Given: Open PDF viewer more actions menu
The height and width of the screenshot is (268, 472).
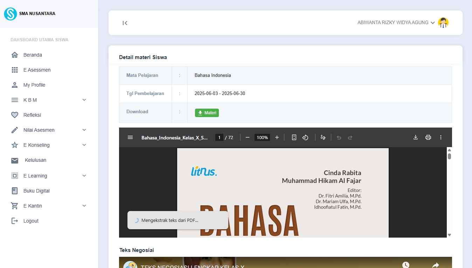Looking at the screenshot, I should [x=441, y=137].
